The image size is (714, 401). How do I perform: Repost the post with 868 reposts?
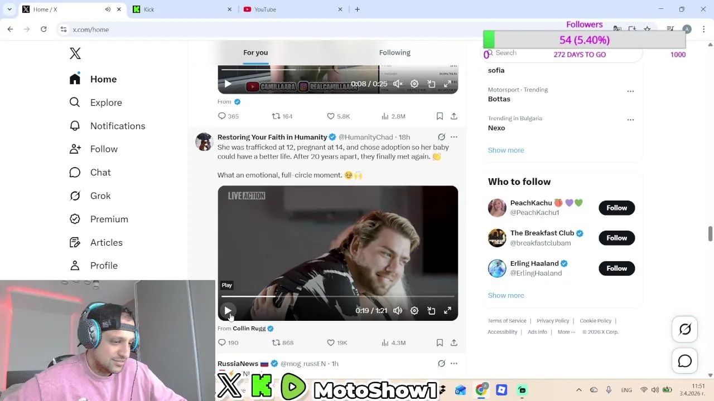click(x=282, y=343)
